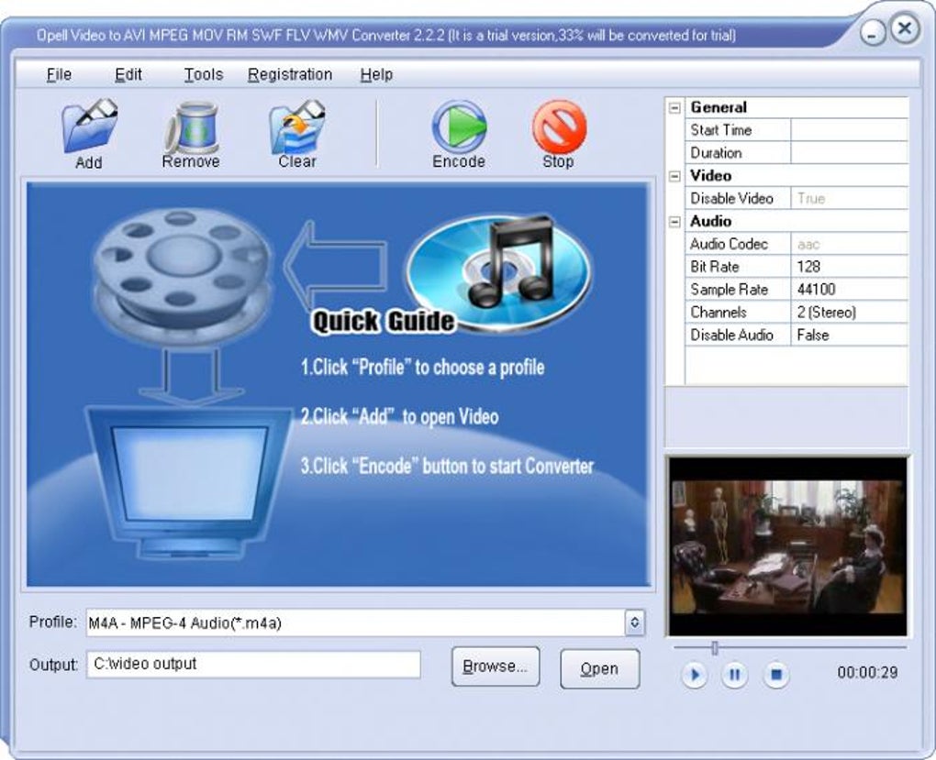Click the Video group header

tap(711, 175)
